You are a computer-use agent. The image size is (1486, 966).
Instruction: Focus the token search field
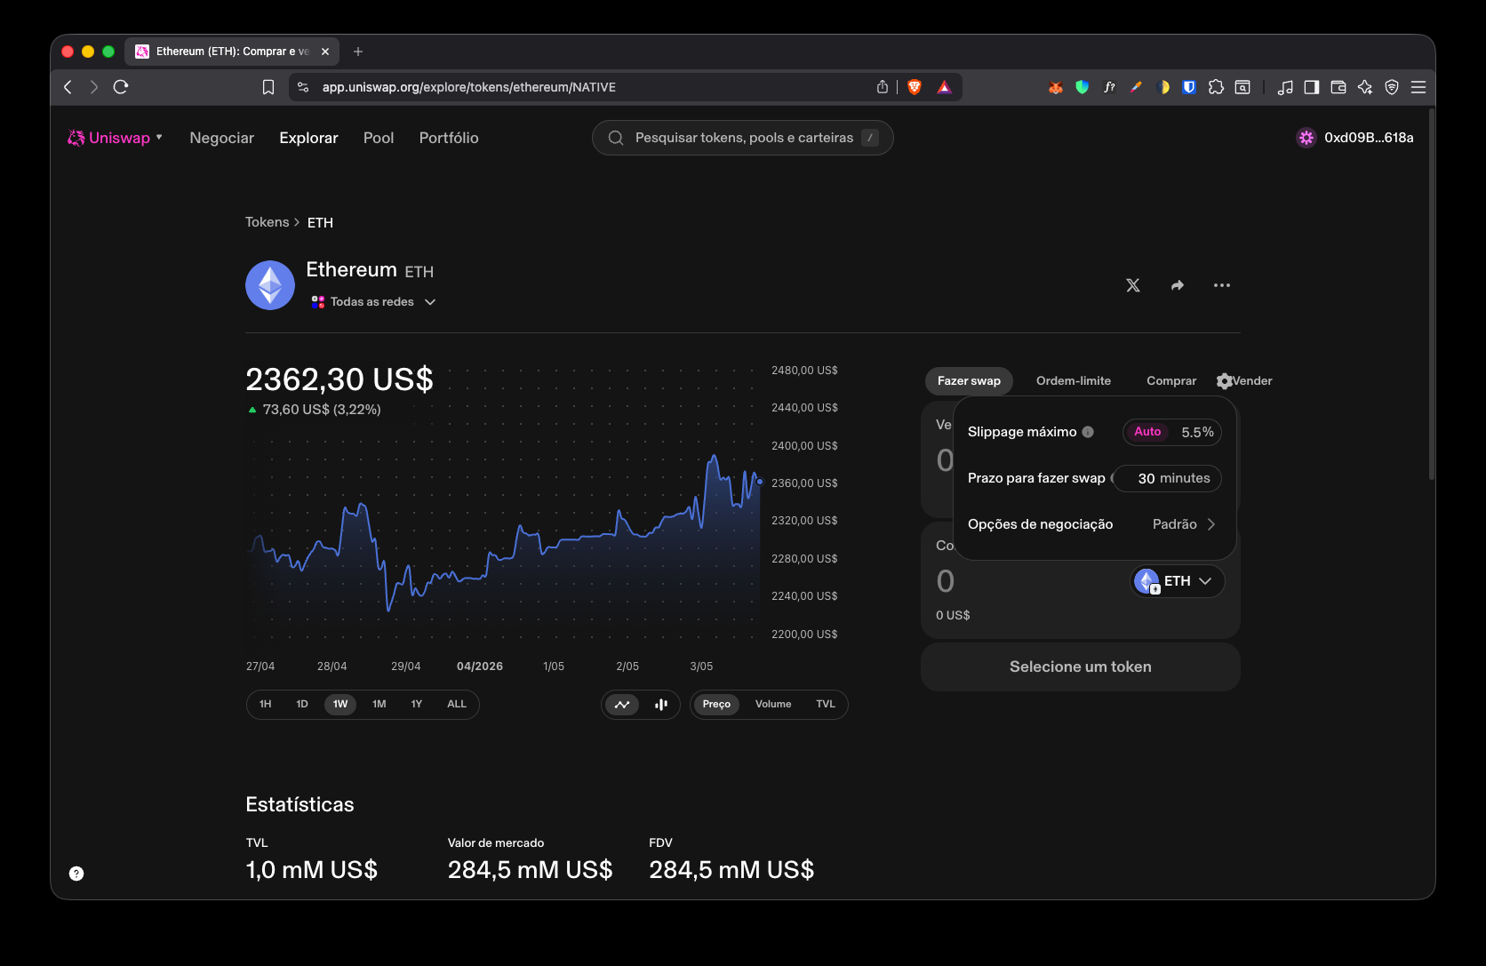pyautogui.click(x=743, y=138)
